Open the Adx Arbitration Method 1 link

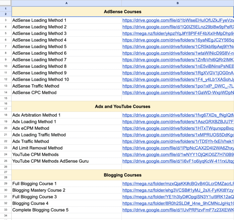click(178, 115)
